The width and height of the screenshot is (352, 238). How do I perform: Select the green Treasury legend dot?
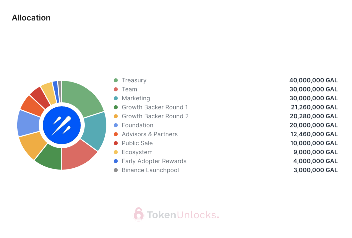tap(116, 80)
